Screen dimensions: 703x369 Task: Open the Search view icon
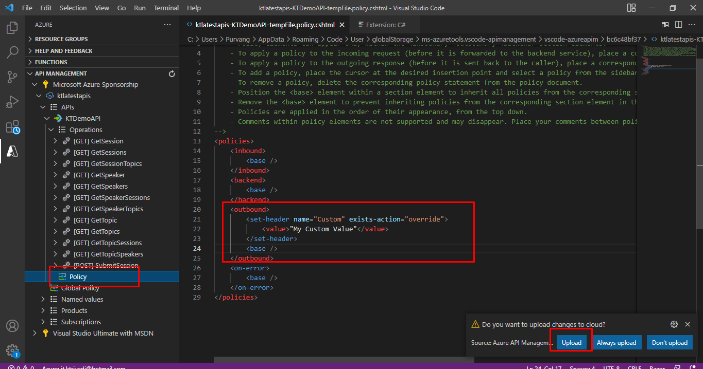[x=12, y=52]
